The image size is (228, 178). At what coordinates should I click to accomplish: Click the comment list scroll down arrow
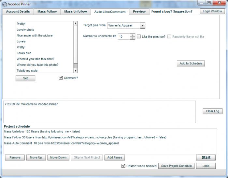76,71
